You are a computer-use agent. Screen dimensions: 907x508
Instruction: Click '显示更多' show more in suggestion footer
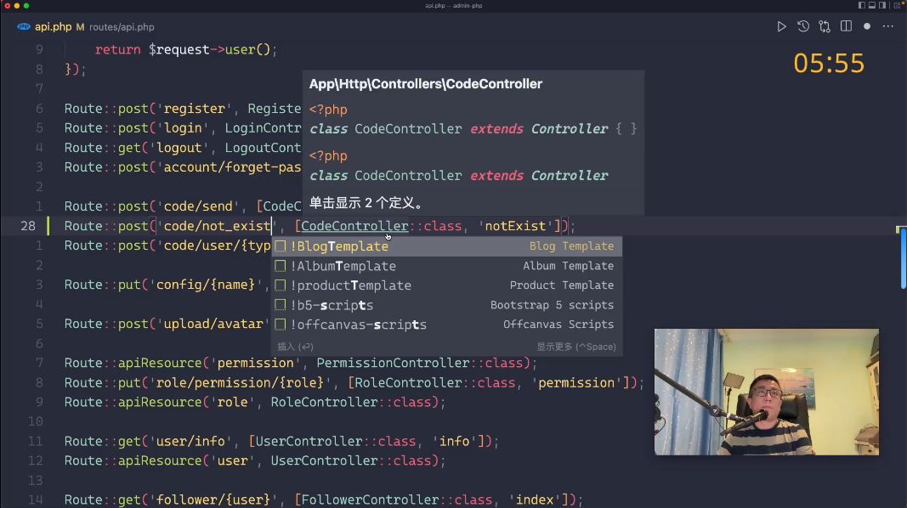pos(576,347)
